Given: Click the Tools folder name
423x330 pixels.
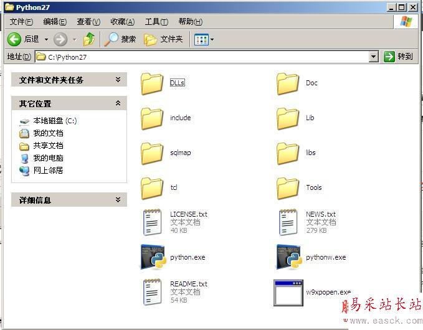Looking at the screenshot, I should click(314, 187).
